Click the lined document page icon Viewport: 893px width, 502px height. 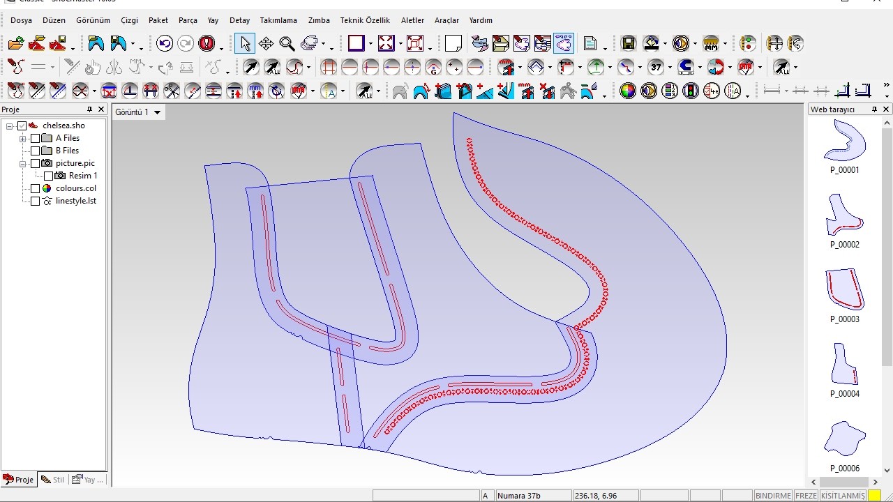591,43
